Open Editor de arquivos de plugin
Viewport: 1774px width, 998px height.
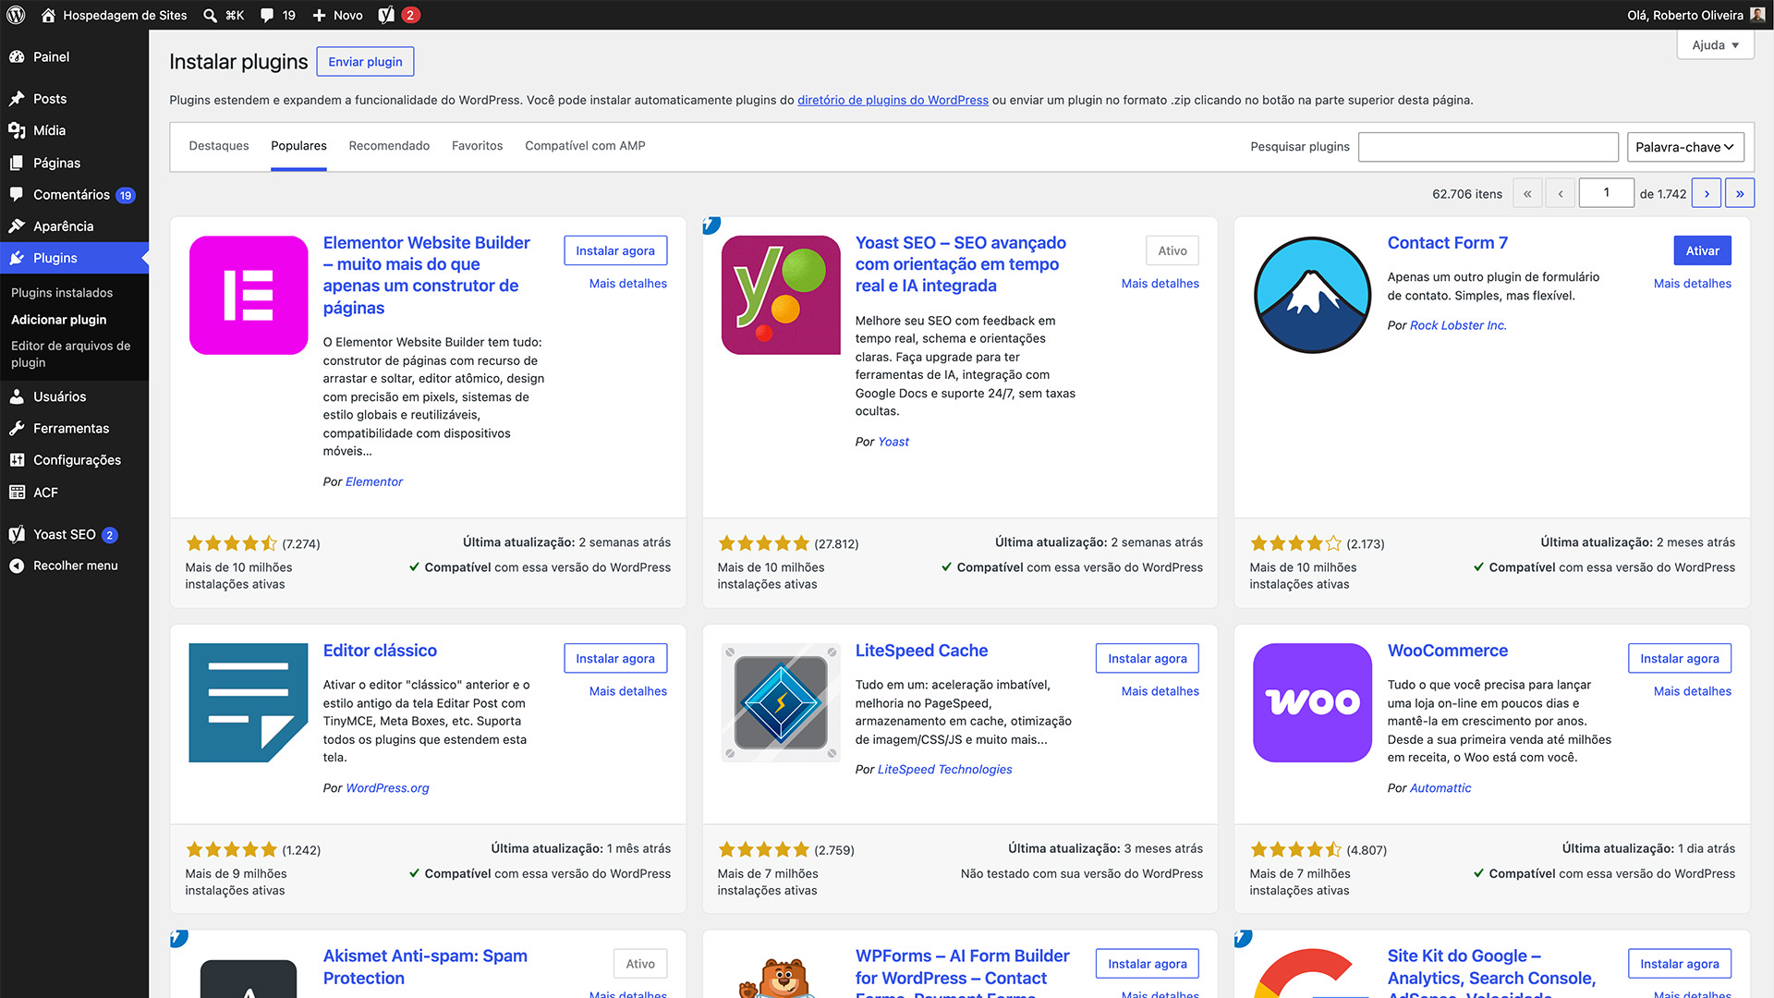pyautogui.click(x=71, y=354)
